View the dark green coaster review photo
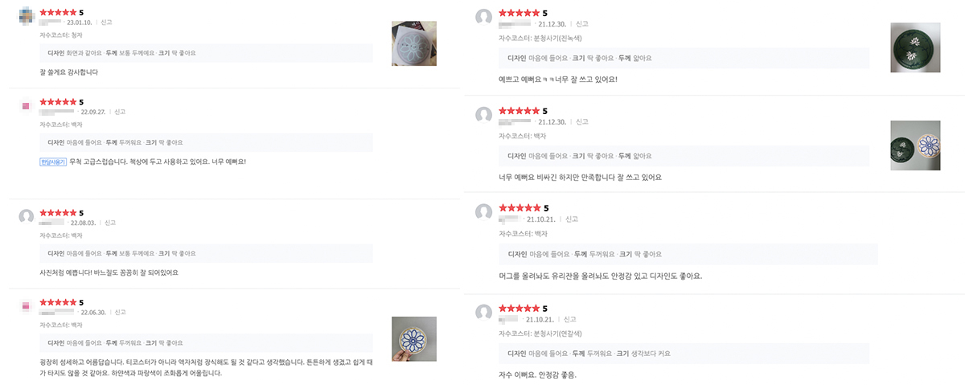This screenshot has width=965, height=385. 915,48
